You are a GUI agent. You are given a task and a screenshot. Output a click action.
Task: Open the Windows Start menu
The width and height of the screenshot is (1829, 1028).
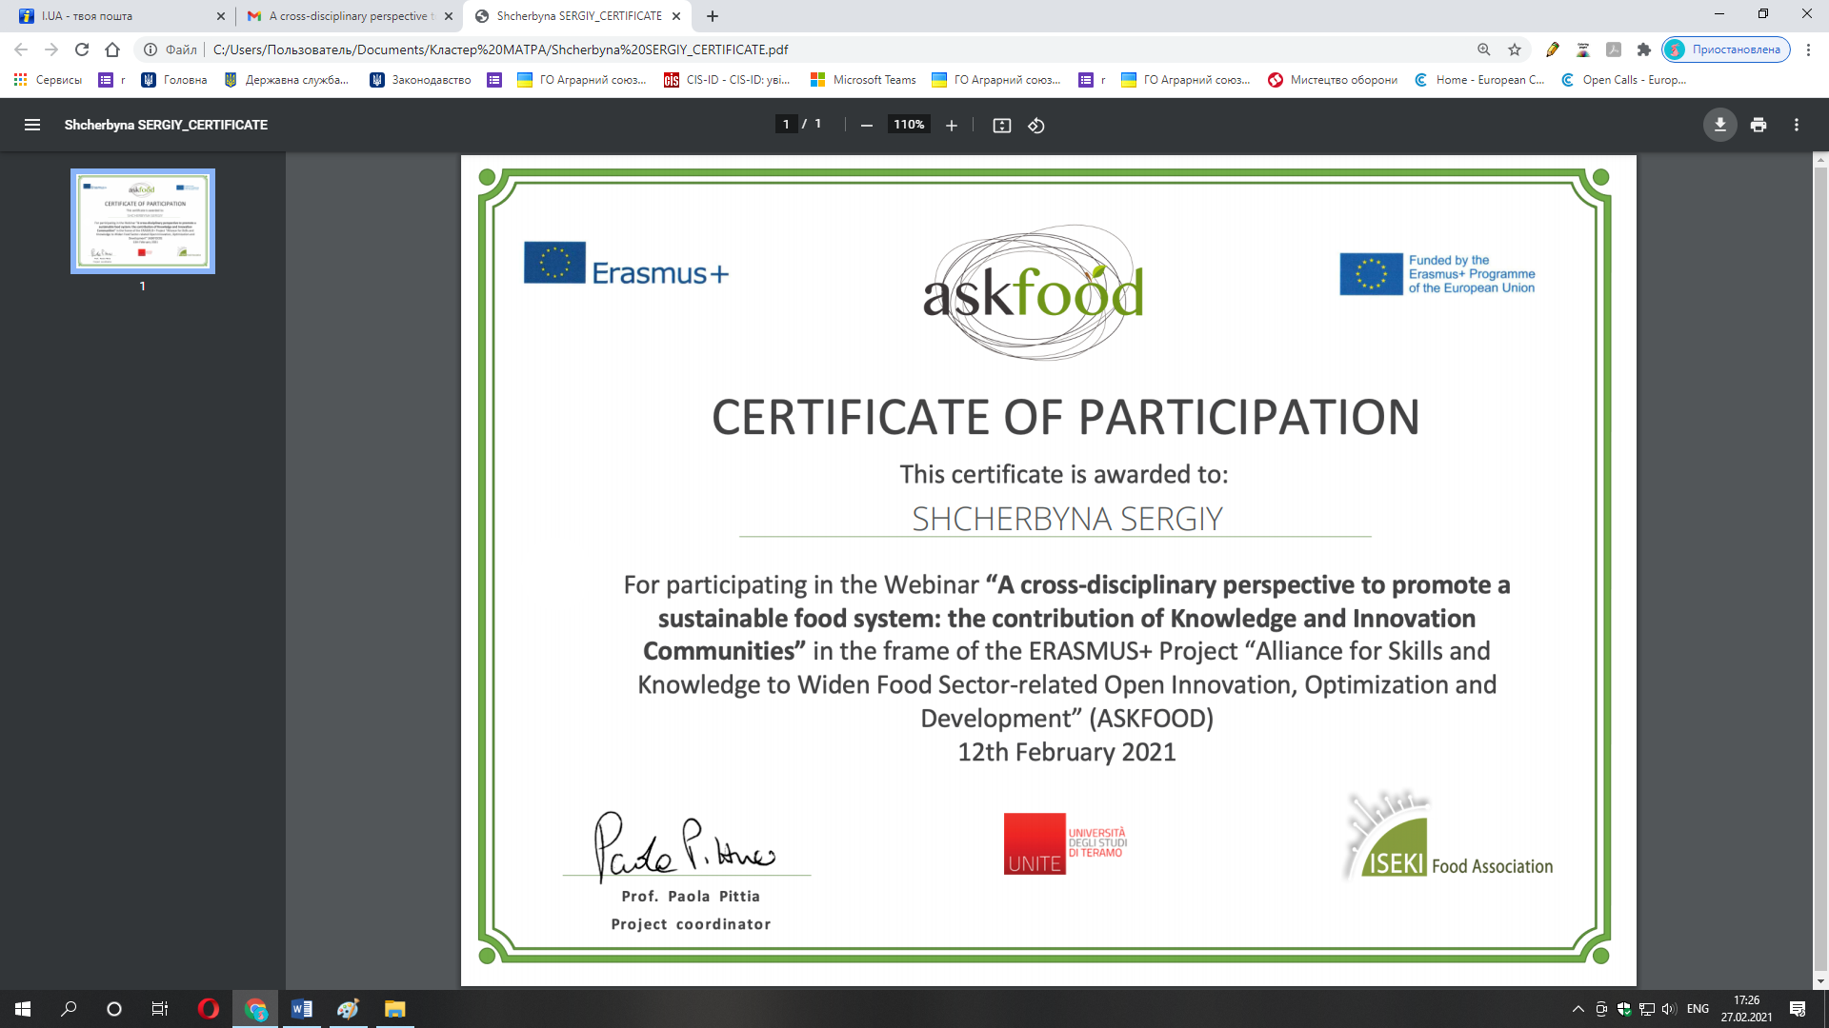point(23,1009)
